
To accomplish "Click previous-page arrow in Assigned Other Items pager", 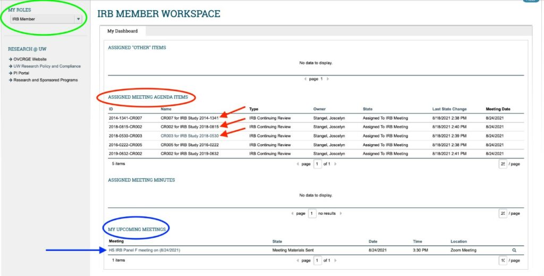I will pyautogui.click(x=305, y=79).
